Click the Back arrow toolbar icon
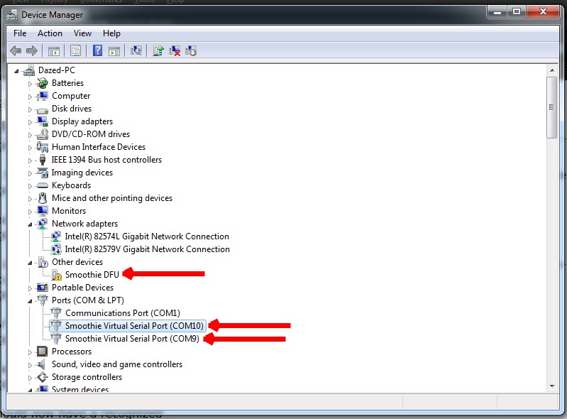Screen dimensions: 567x419 16,50
